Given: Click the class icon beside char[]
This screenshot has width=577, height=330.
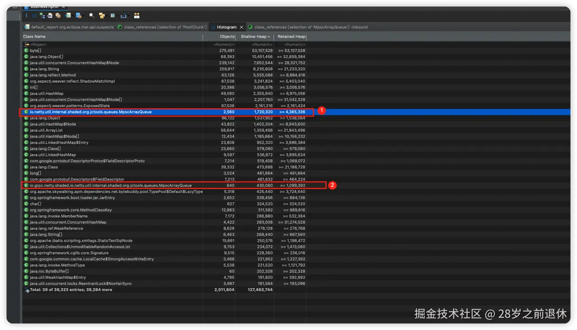Looking at the screenshot, I should point(26,204).
